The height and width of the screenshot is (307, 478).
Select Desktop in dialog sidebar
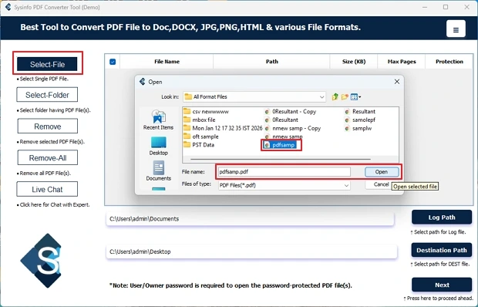[x=158, y=146]
